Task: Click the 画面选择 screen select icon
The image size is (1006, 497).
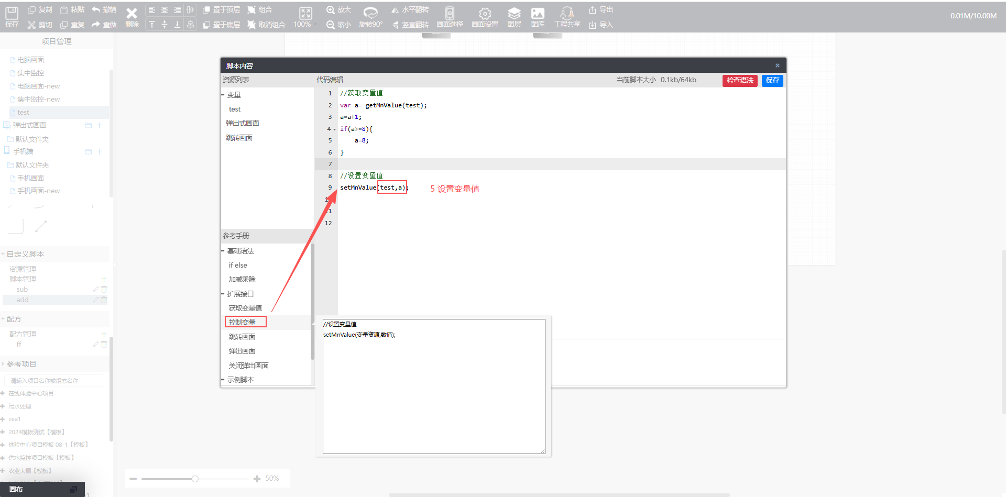Action: pyautogui.click(x=450, y=14)
